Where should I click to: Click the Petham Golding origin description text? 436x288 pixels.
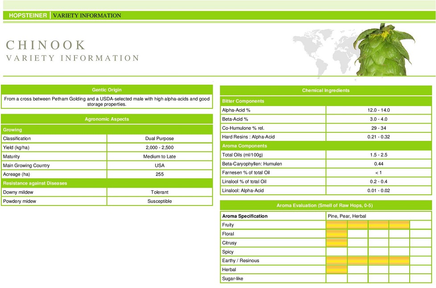pyautogui.click(x=107, y=102)
